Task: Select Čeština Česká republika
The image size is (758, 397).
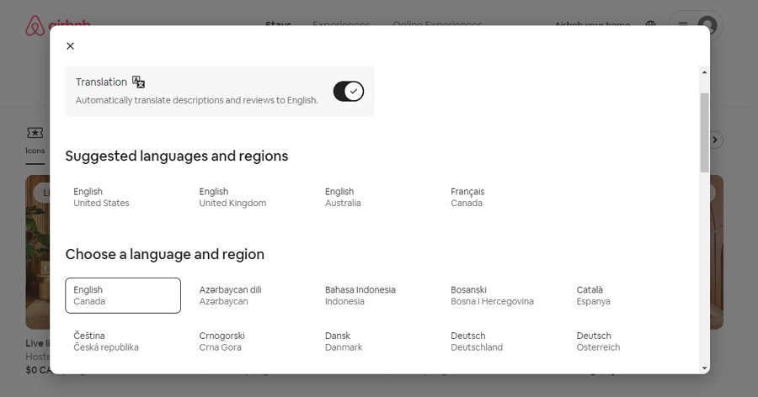Action: (106, 341)
